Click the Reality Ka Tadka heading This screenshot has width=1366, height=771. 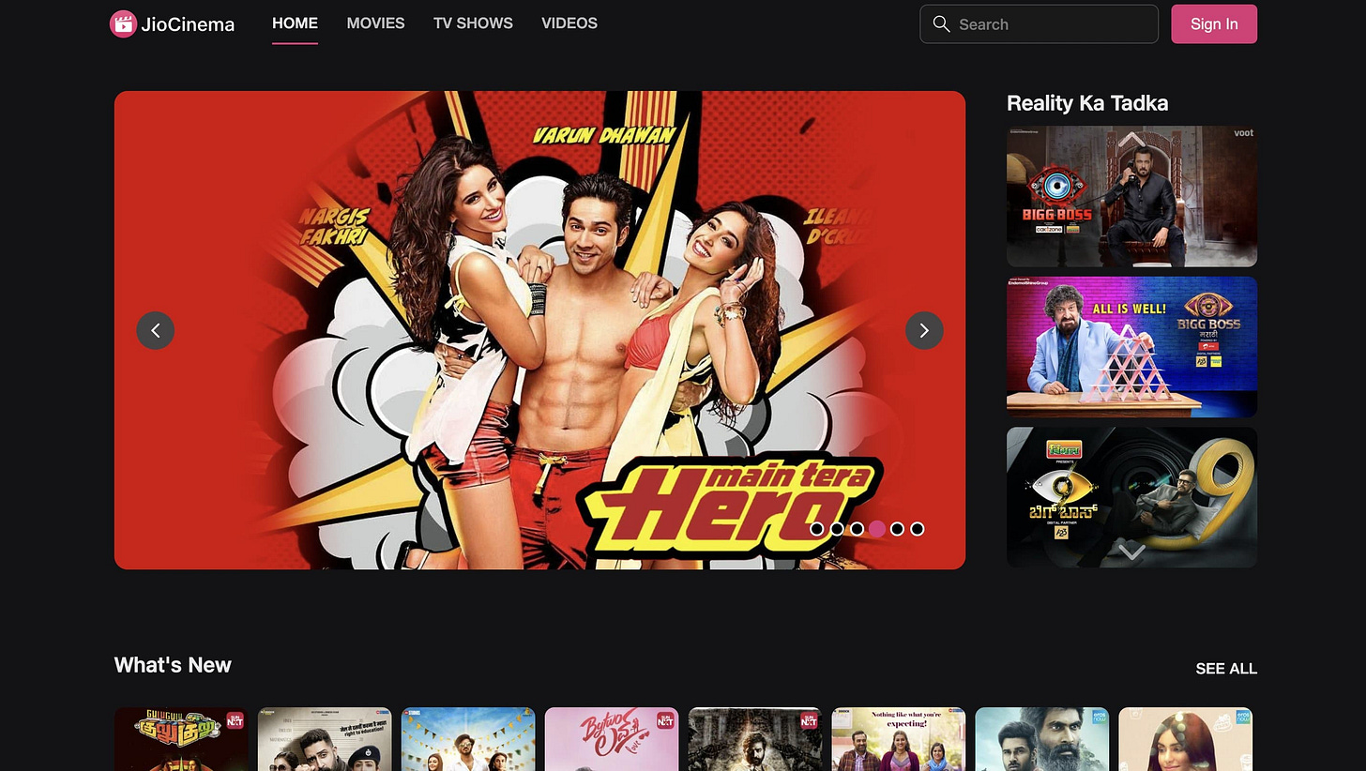point(1087,103)
